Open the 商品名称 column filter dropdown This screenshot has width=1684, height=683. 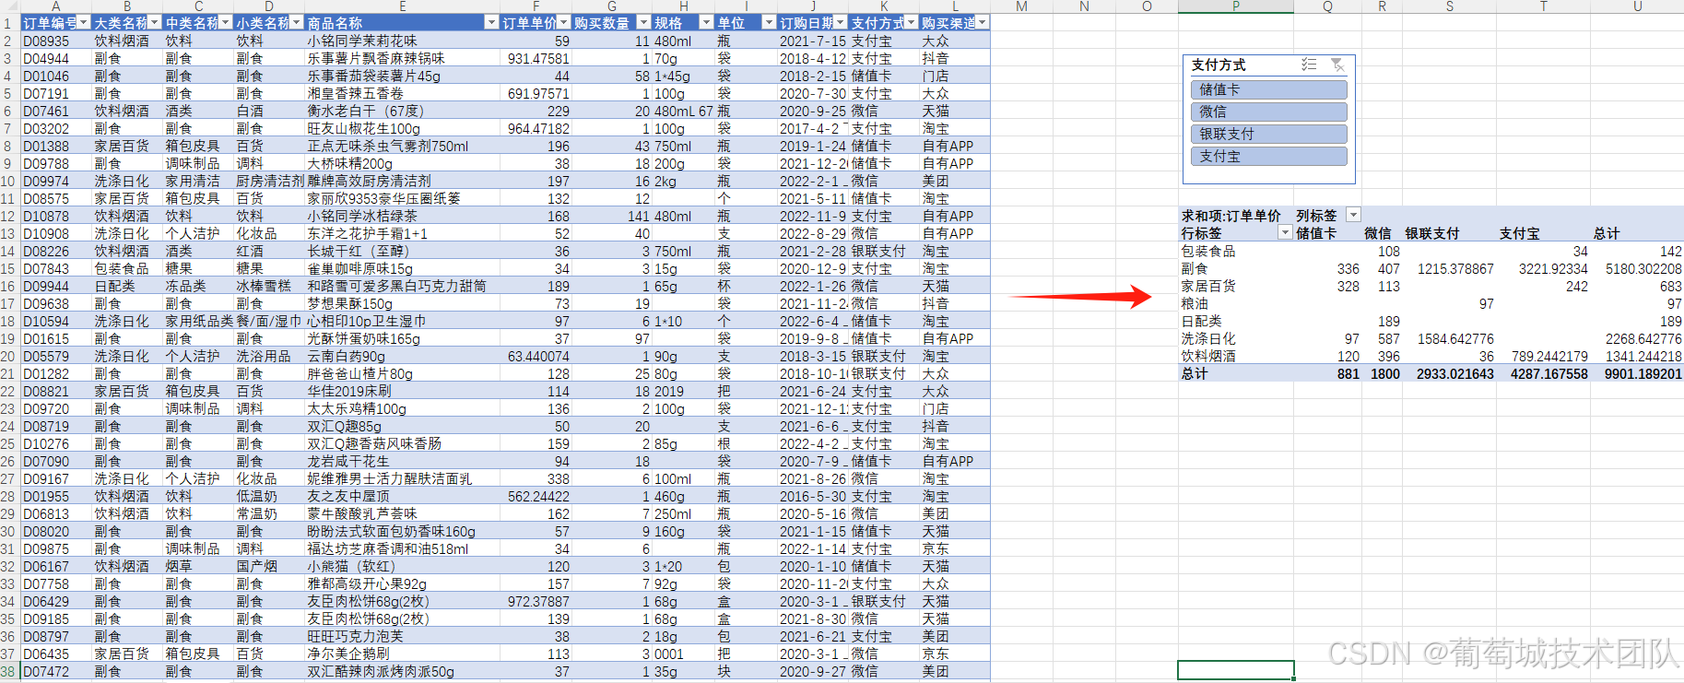coord(491,22)
